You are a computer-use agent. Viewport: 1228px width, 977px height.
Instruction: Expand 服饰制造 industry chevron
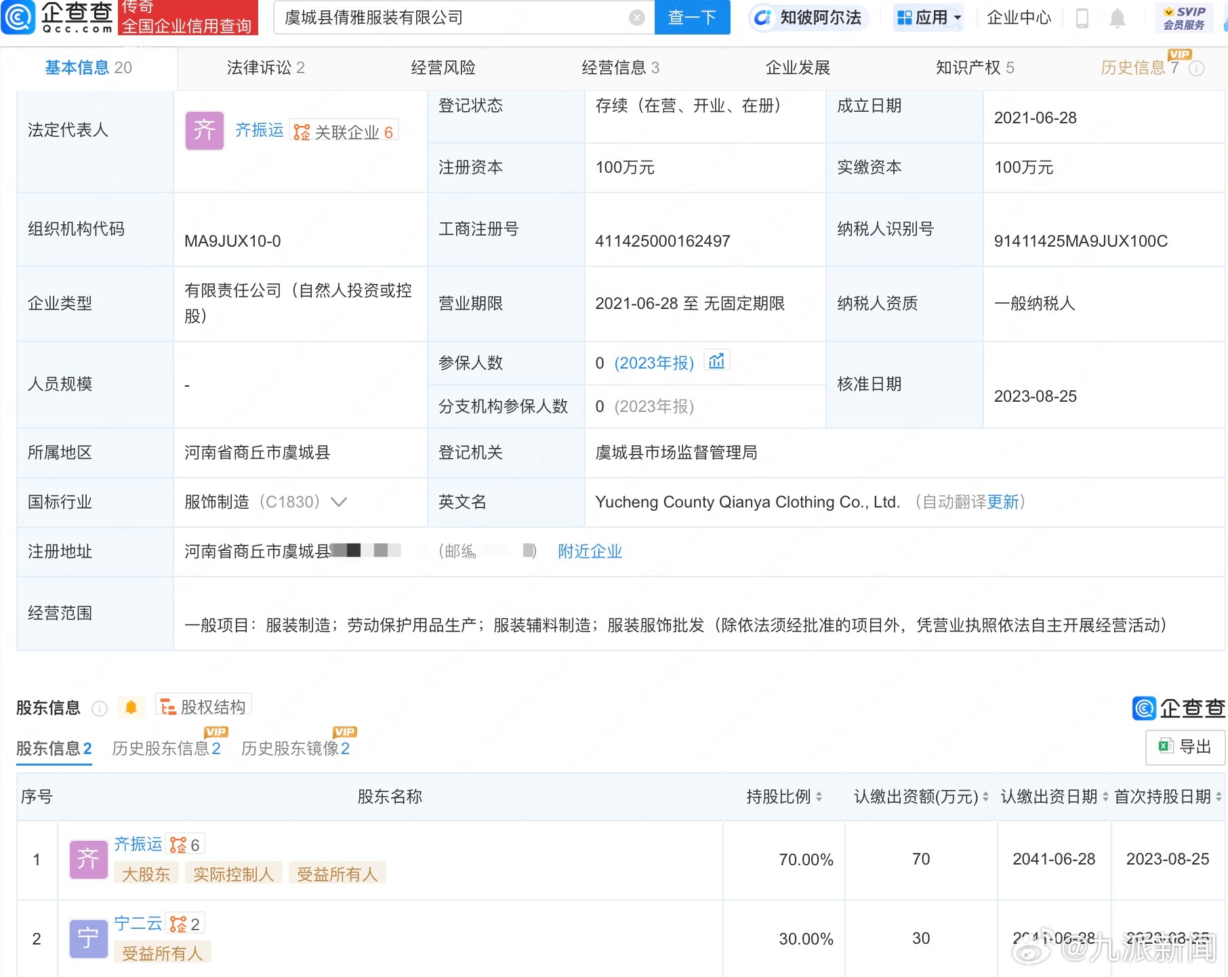pyautogui.click(x=338, y=502)
